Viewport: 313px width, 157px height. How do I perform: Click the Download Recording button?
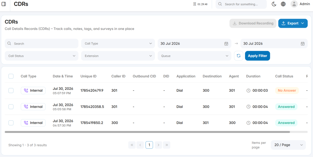tap(253, 23)
